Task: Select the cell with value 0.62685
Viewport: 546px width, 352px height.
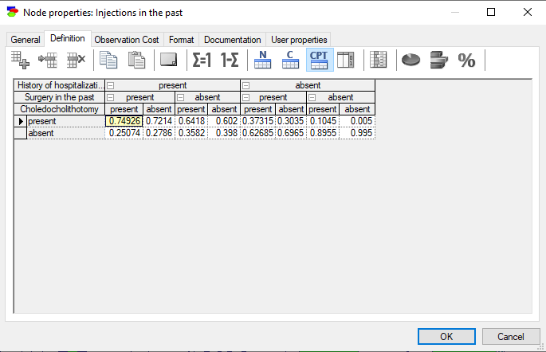Action: [x=257, y=133]
